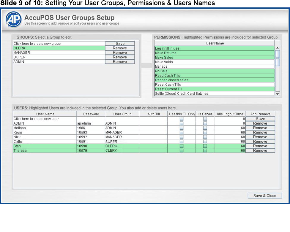The image size is (290, 232).
Task: Remove the CLERK group
Action: pyautogui.click(x=120, y=48)
